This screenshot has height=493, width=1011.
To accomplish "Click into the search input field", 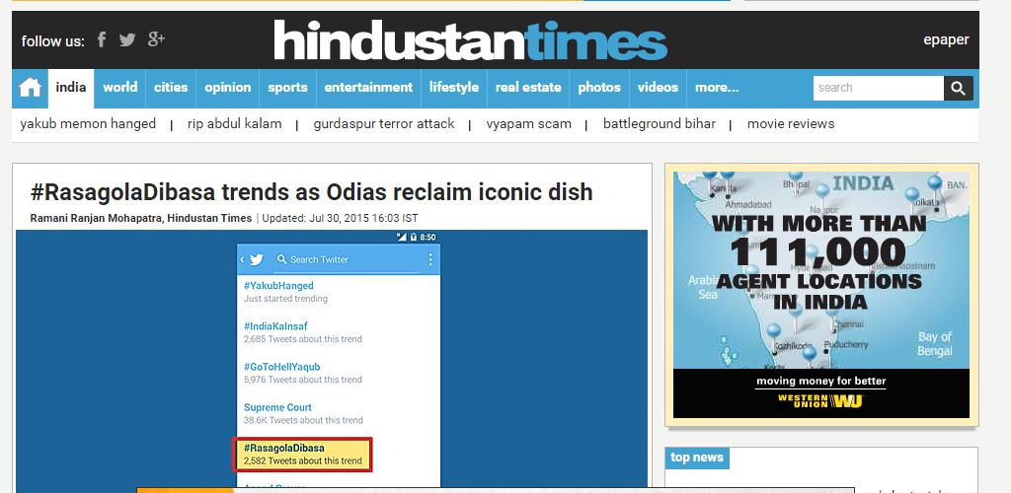I will [x=878, y=88].
